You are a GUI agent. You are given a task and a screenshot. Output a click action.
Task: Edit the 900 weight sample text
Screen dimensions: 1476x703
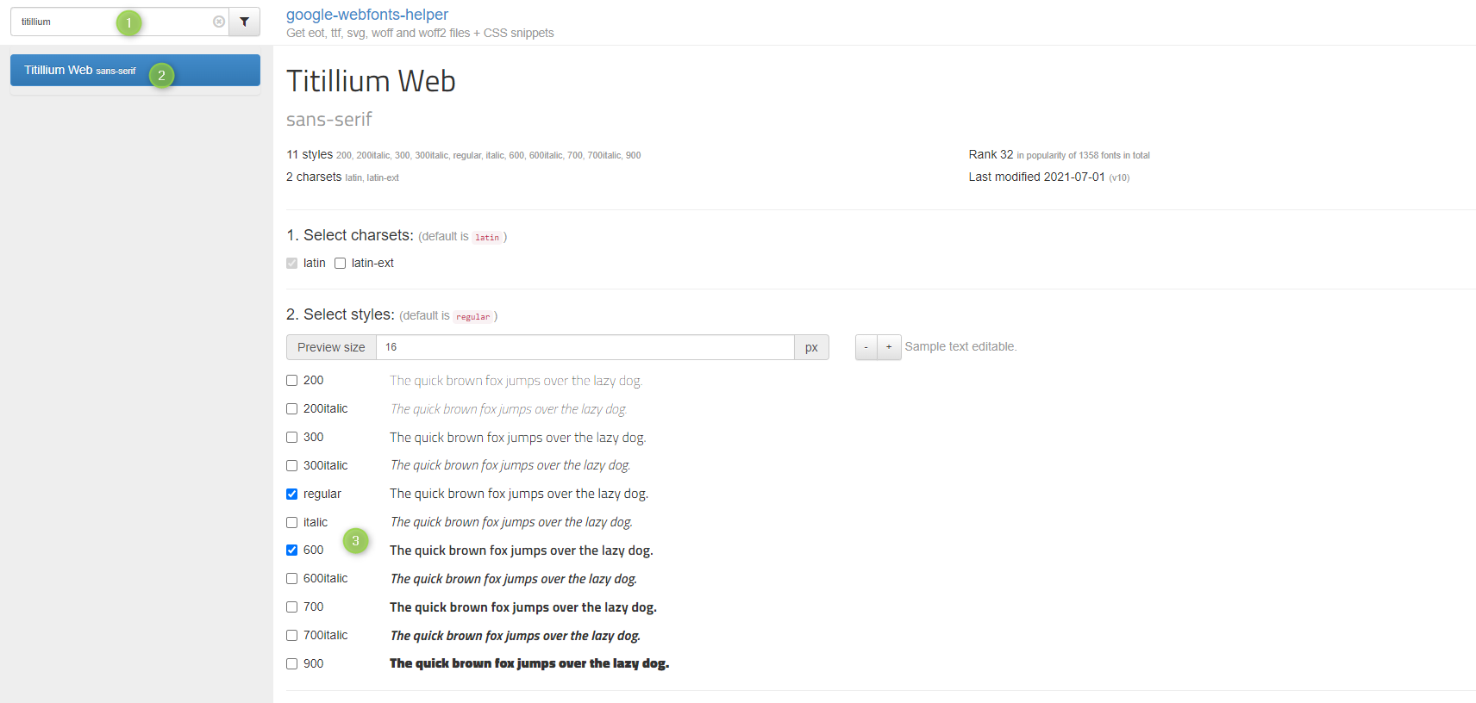pyautogui.click(x=529, y=663)
